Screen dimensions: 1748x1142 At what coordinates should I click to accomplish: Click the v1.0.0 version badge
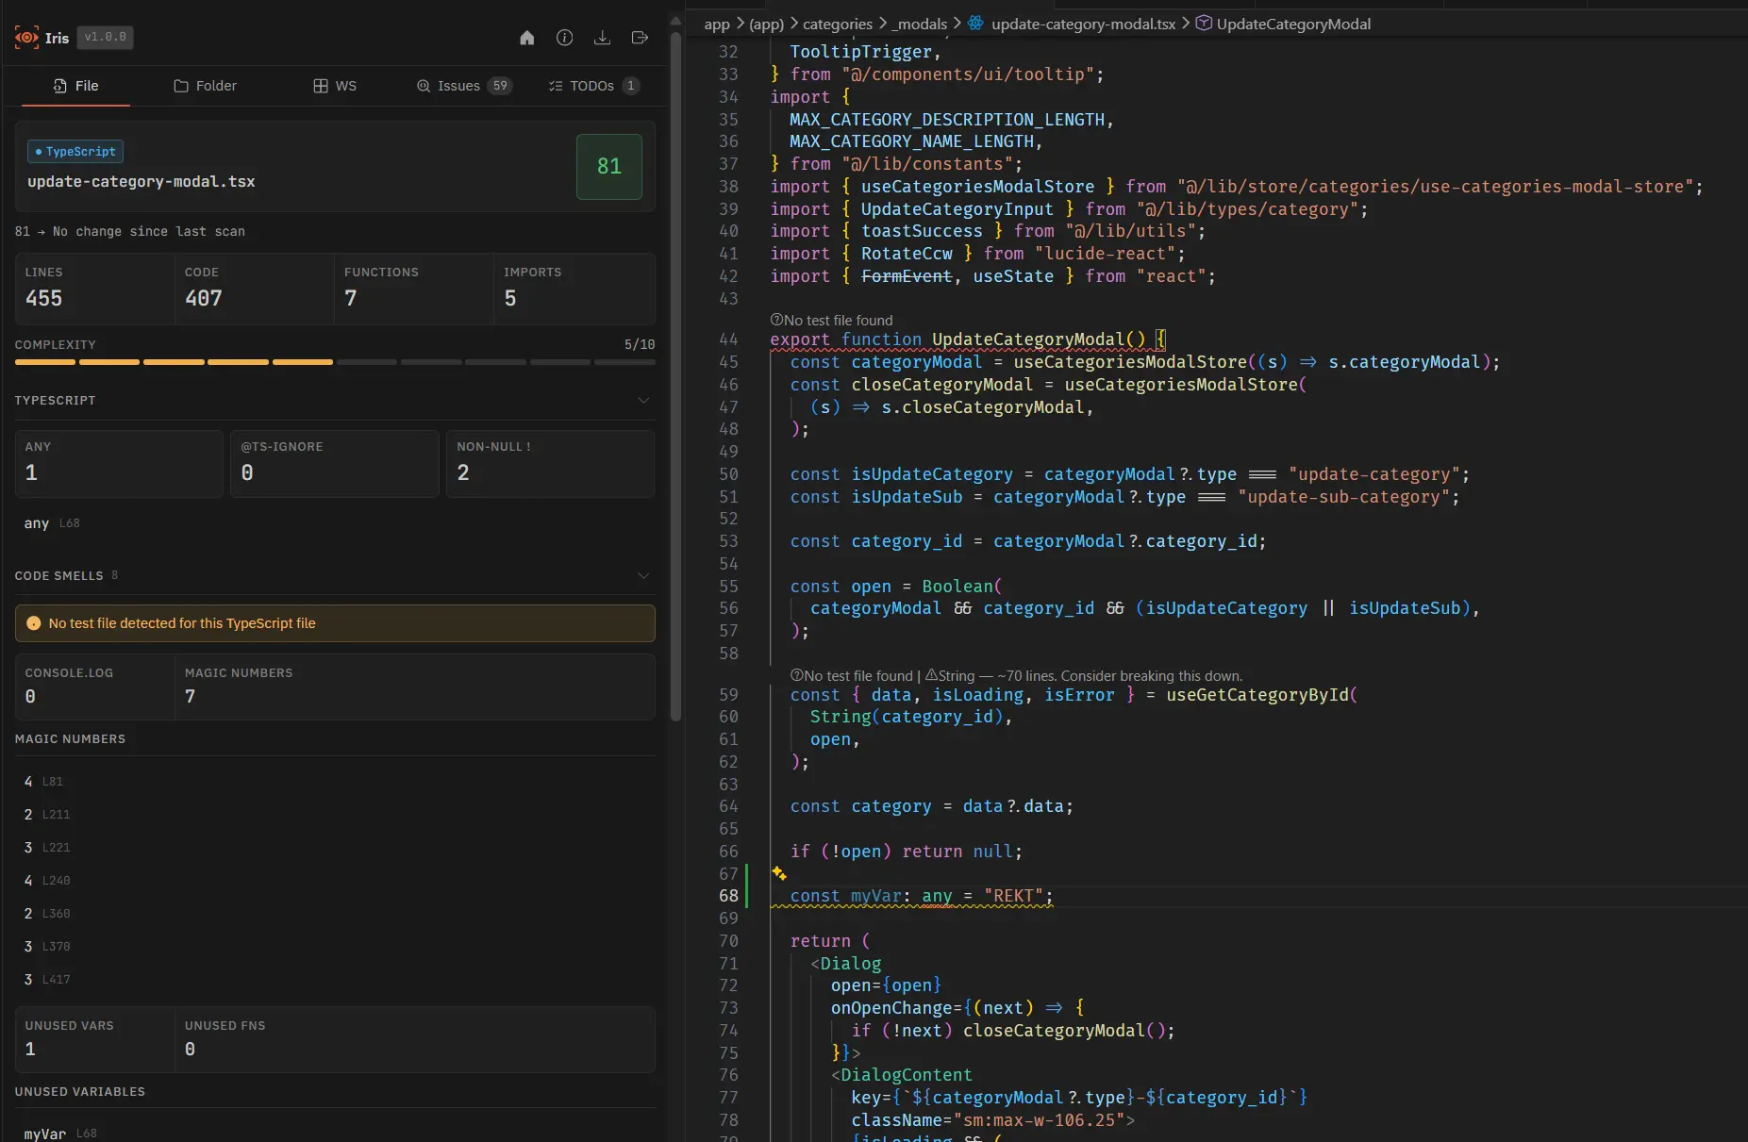coord(105,38)
